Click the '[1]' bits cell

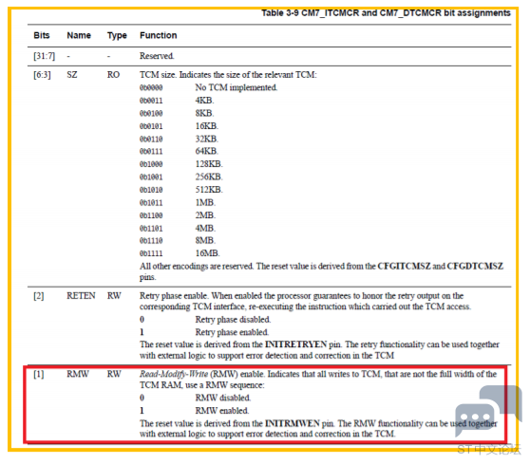pos(39,374)
